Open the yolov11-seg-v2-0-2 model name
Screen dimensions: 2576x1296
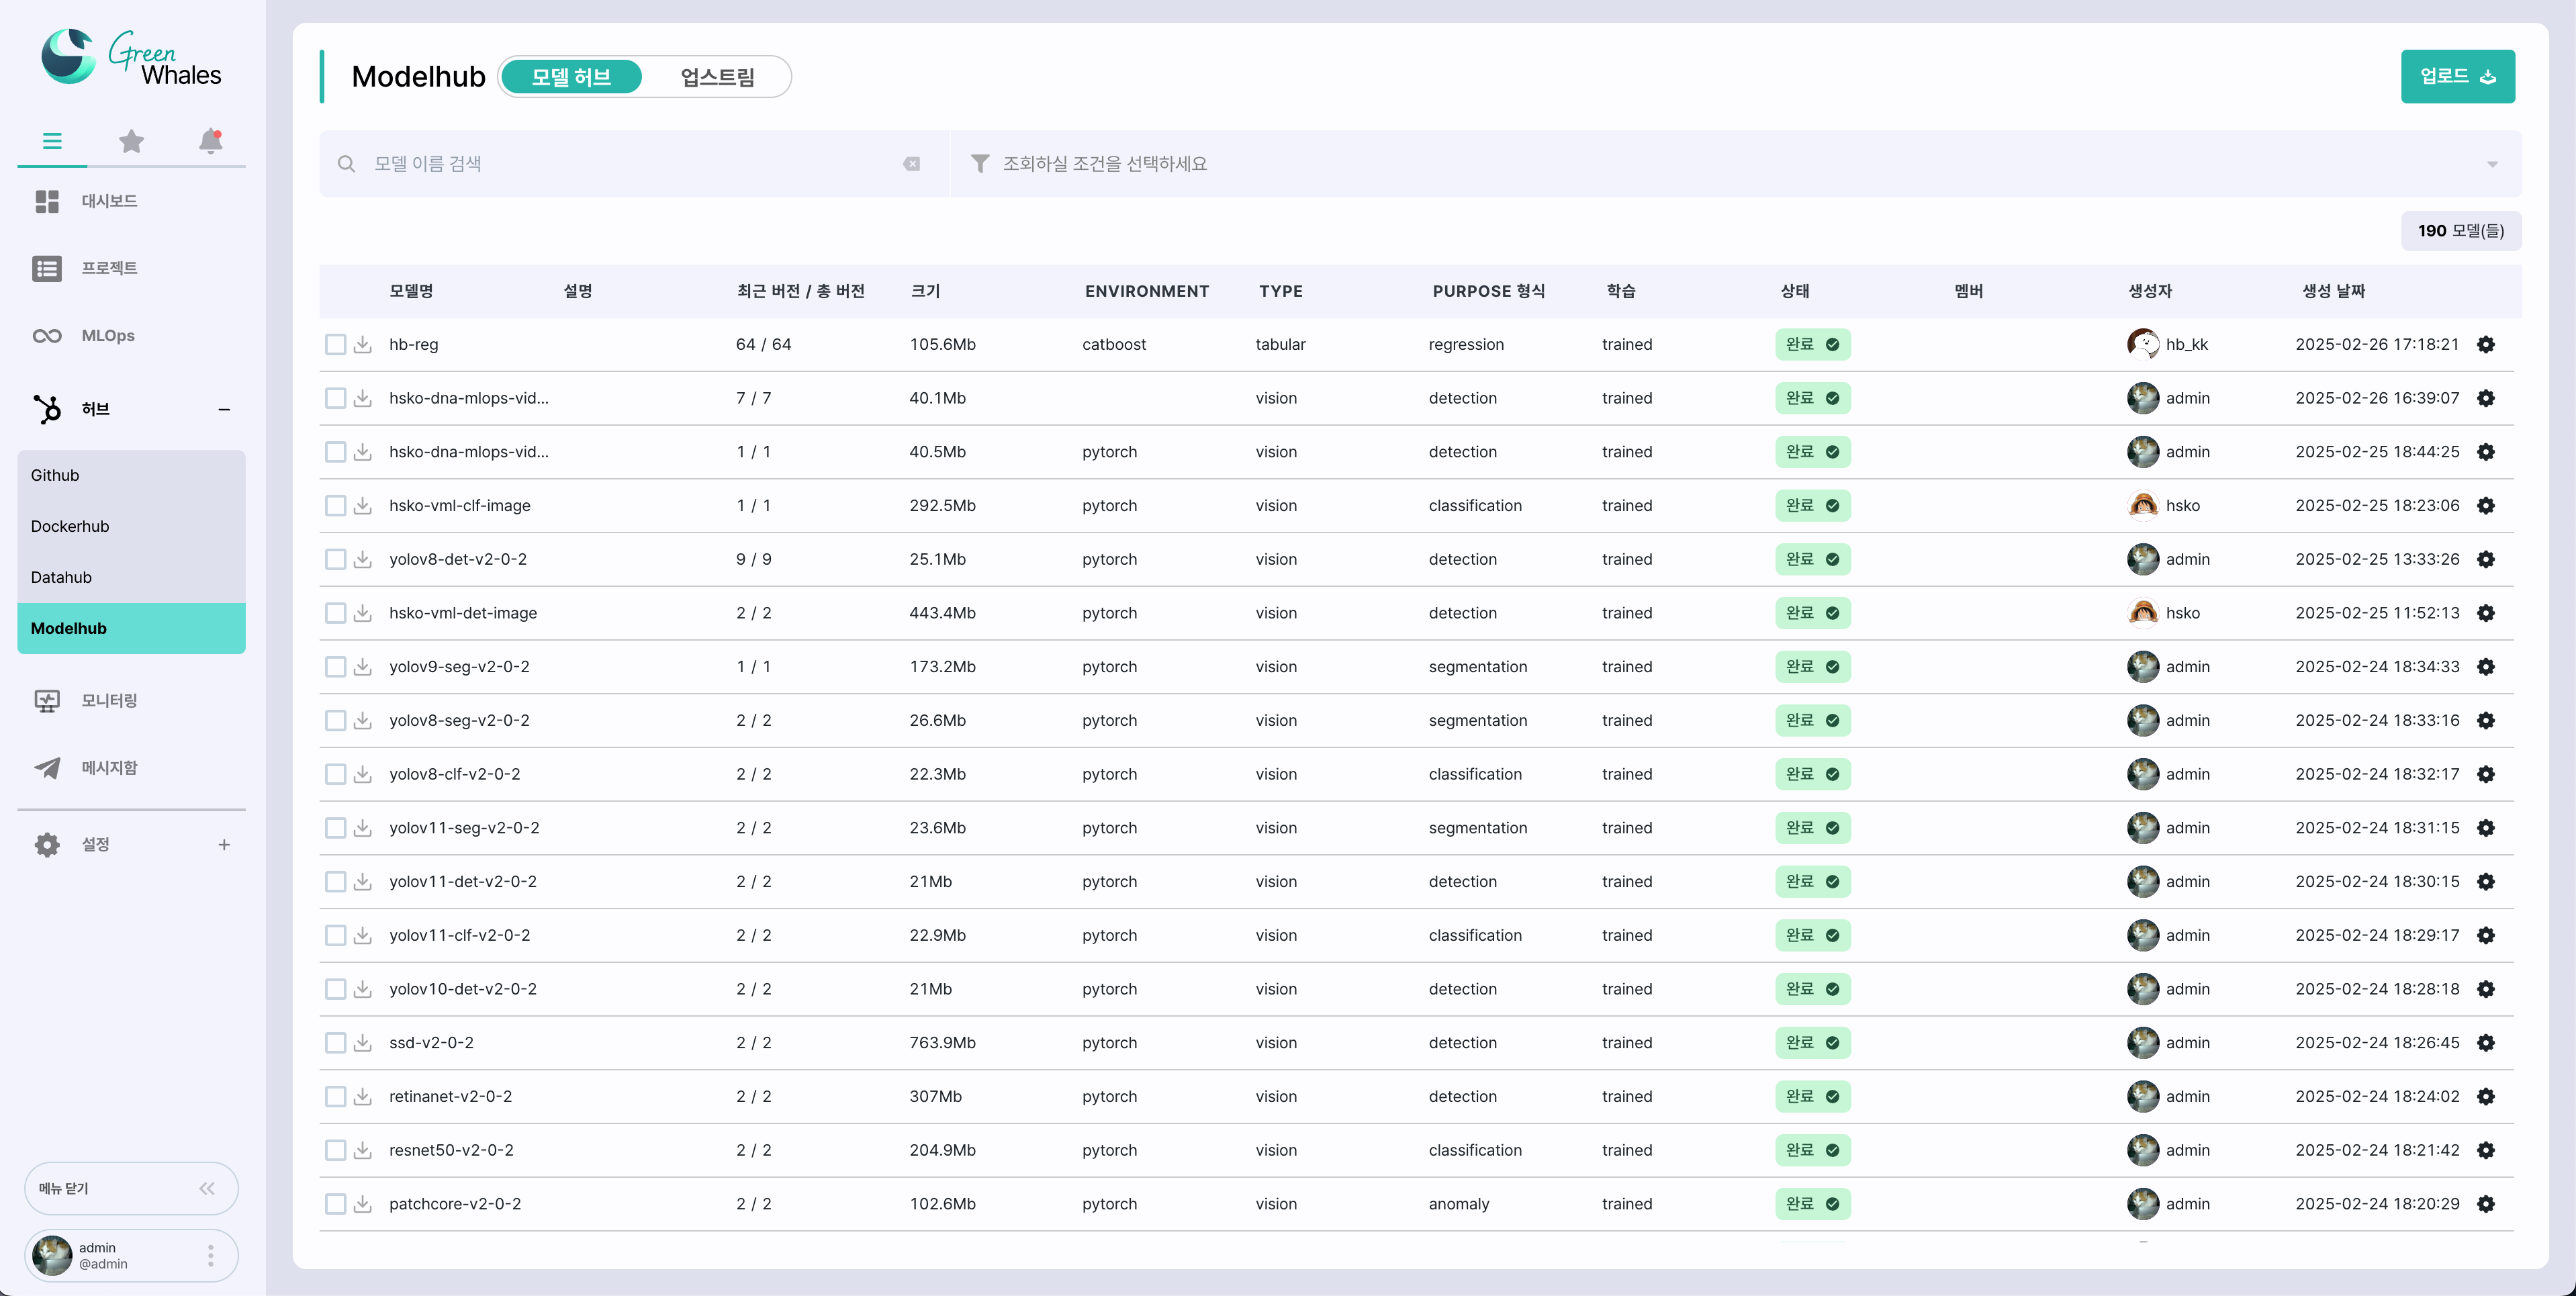pyautogui.click(x=464, y=828)
